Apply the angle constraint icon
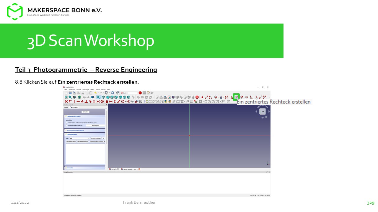Viewport: 378px width, 212px height. click(128, 102)
